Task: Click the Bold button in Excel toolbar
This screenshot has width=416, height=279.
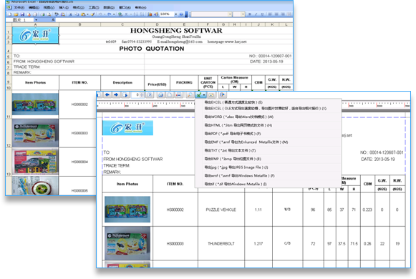Action: point(250,14)
